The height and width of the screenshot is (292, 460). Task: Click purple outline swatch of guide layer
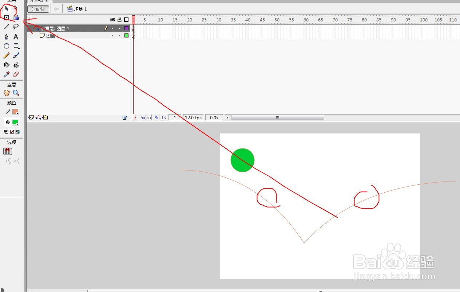(126, 28)
